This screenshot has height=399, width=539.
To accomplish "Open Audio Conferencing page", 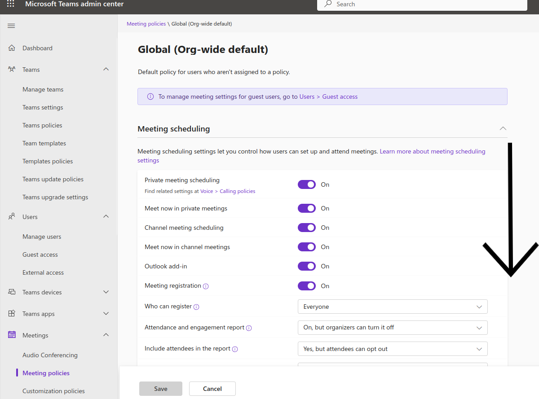I will [x=50, y=355].
